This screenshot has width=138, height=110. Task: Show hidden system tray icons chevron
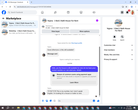tap(119, 108)
